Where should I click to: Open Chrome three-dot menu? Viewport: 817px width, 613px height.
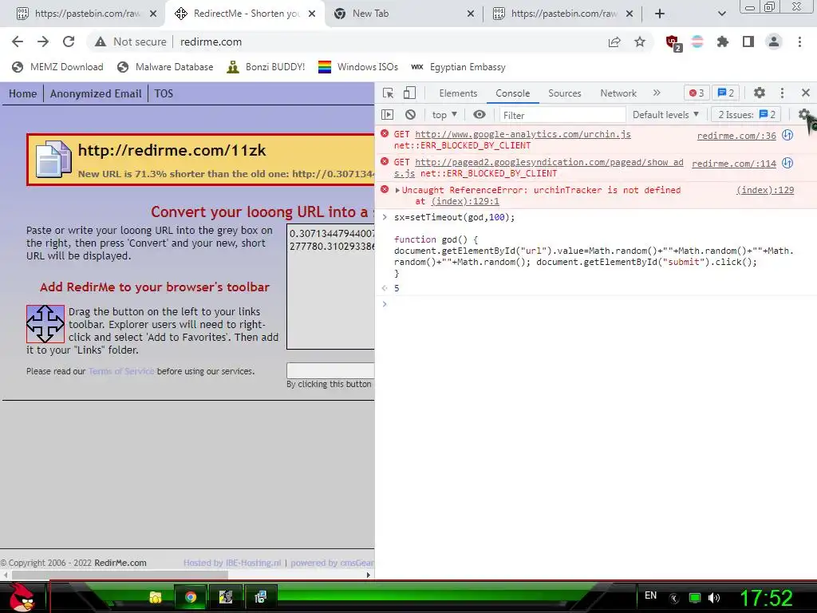click(799, 42)
